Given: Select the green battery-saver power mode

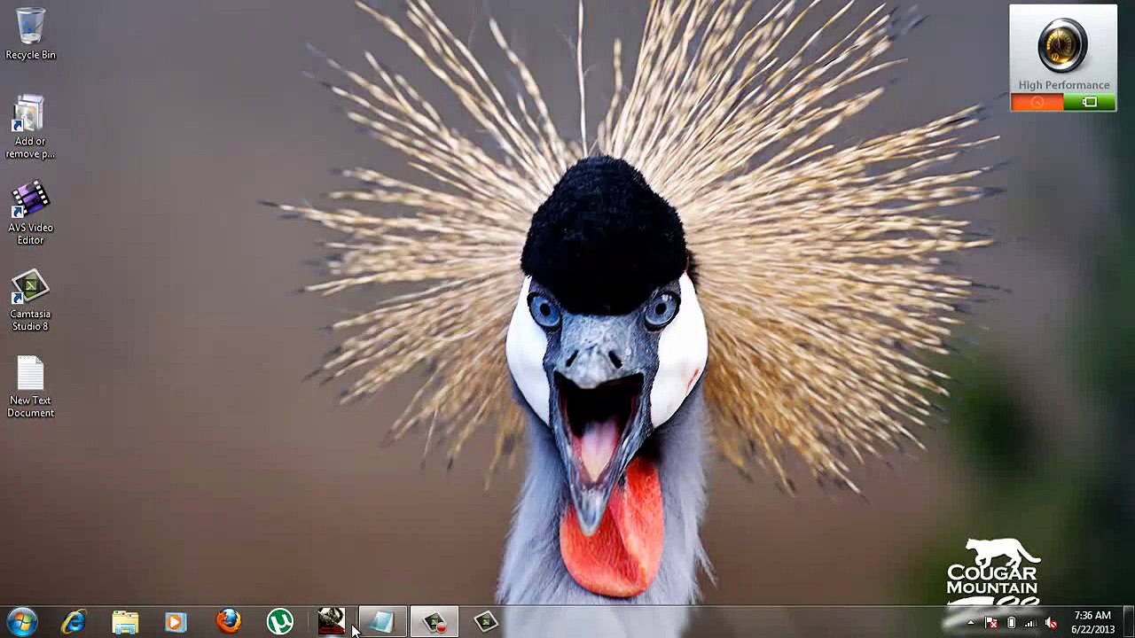Looking at the screenshot, I should pos(1090,103).
